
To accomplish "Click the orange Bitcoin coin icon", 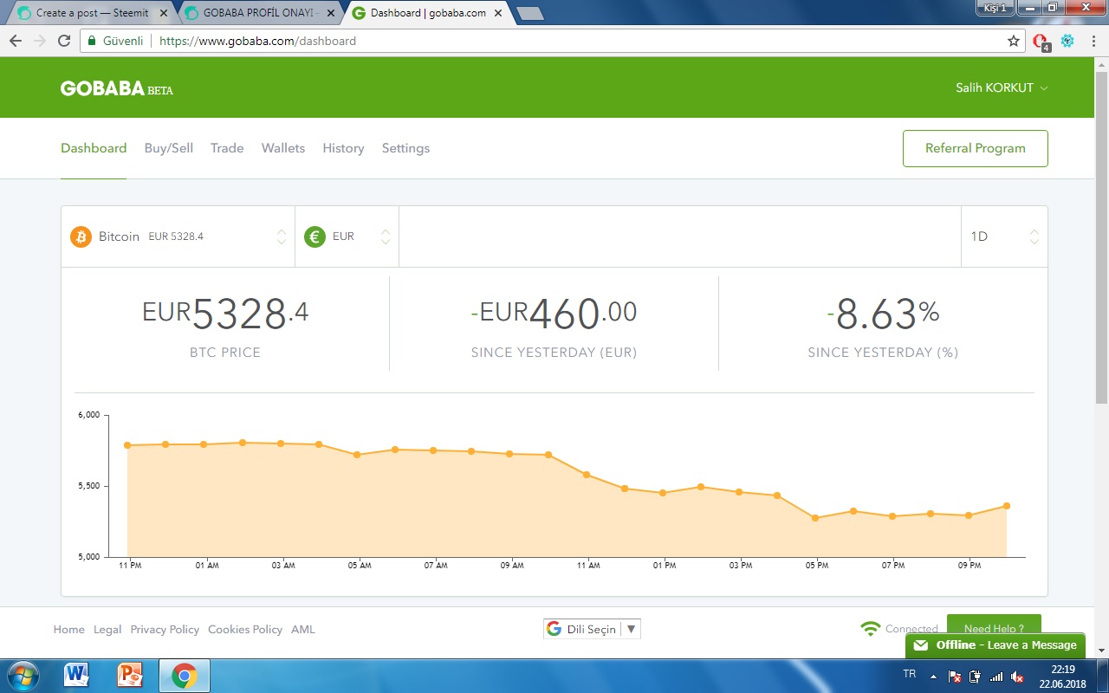I will [81, 236].
